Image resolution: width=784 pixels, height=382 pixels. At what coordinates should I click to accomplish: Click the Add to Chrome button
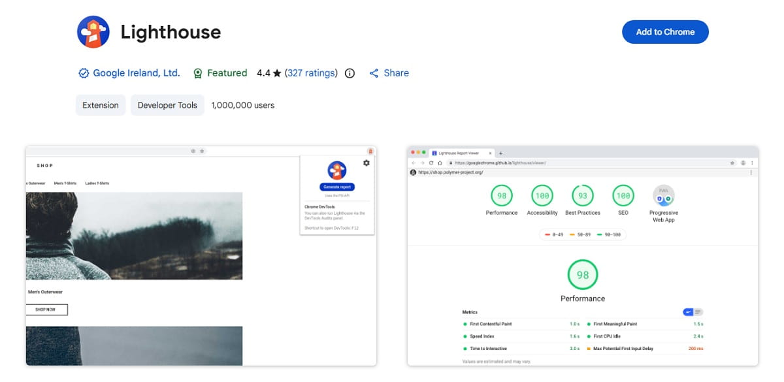pyautogui.click(x=665, y=31)
